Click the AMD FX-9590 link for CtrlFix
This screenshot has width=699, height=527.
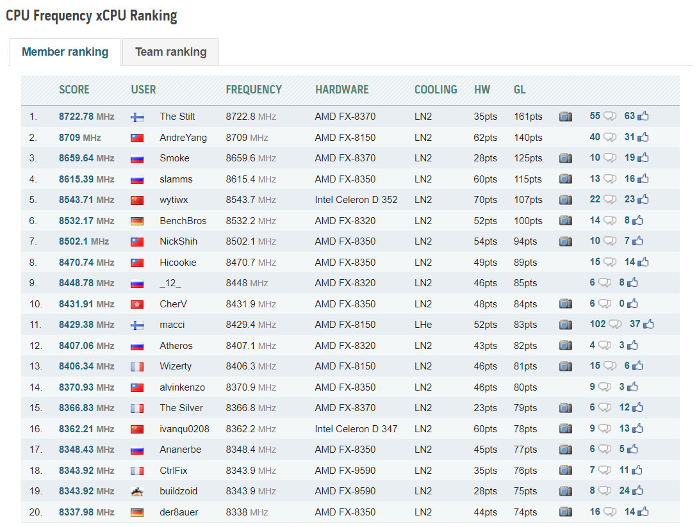click(x=345, y=471)
